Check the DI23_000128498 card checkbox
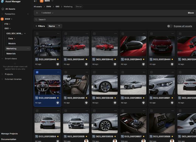 (66, 72)
